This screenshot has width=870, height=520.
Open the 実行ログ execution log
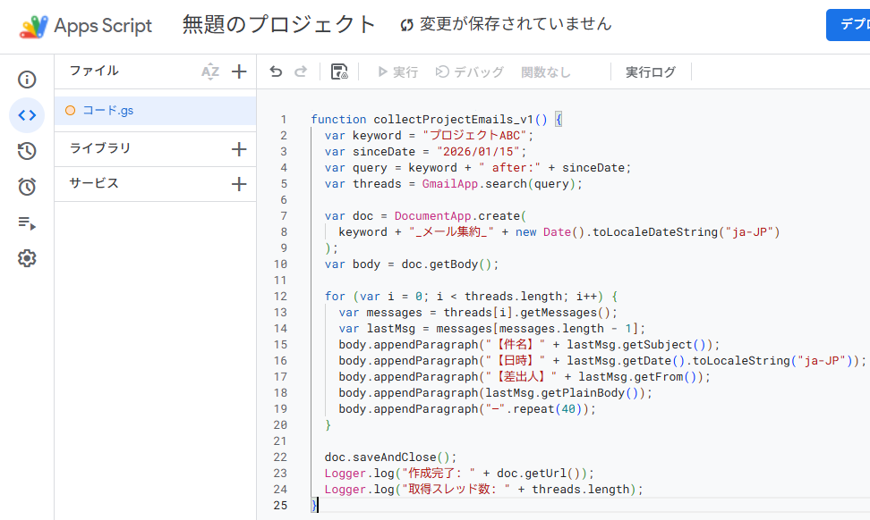tap(651, 72)
